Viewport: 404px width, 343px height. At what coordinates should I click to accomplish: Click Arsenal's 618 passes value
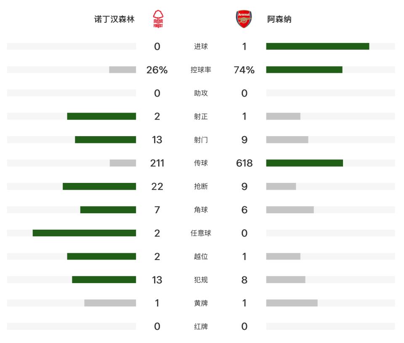pos(244,163)
